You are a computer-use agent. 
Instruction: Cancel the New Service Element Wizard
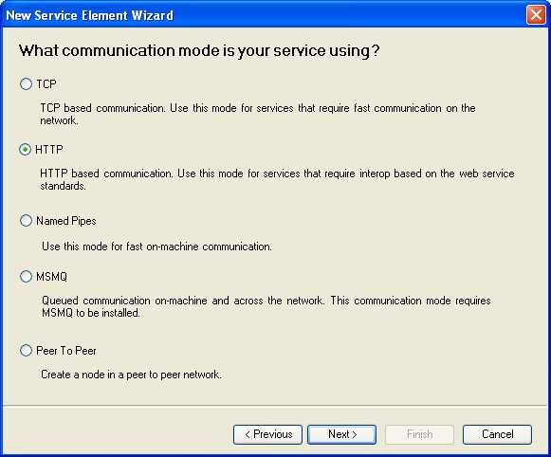497,434
